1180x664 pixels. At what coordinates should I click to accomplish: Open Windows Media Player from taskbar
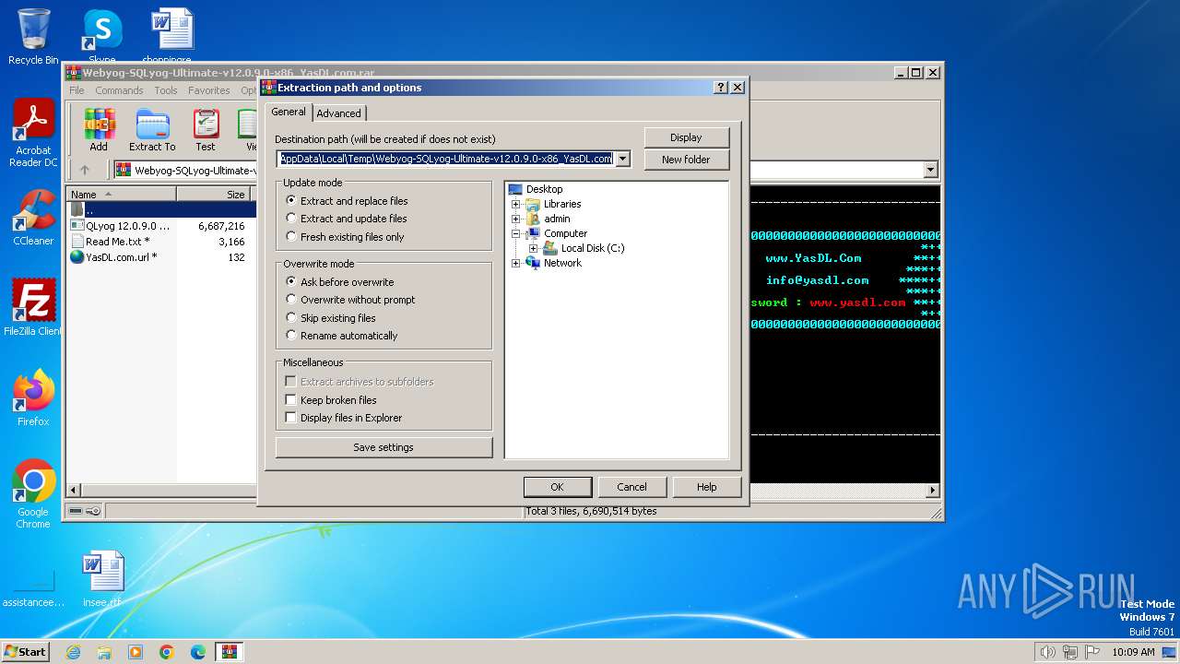pyautogui.click(x=136, y=652)
